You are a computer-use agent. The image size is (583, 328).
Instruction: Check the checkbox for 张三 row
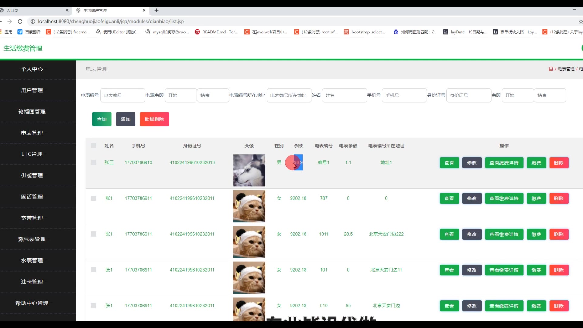[x=94, y=162]
